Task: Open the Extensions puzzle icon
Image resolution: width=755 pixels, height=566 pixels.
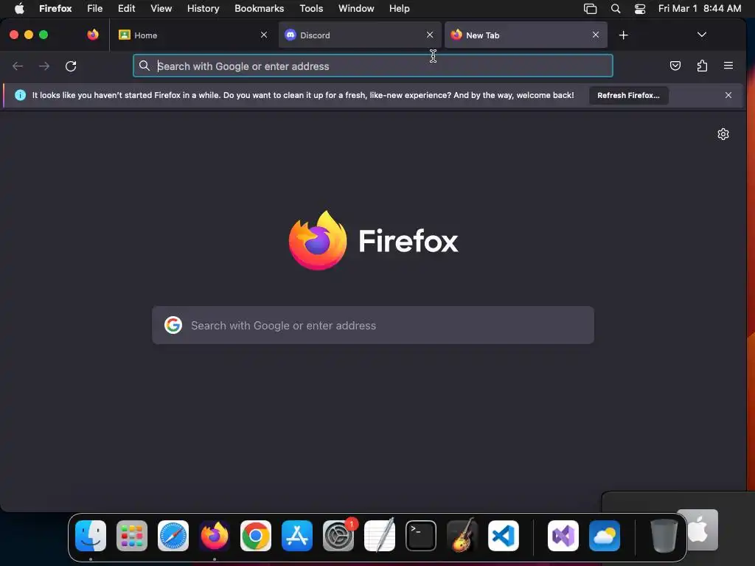Action: click(702, 66)
